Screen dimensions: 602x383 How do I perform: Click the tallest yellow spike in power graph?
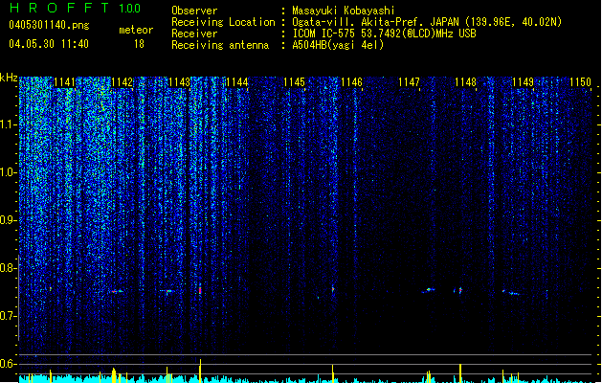(200, 371)
